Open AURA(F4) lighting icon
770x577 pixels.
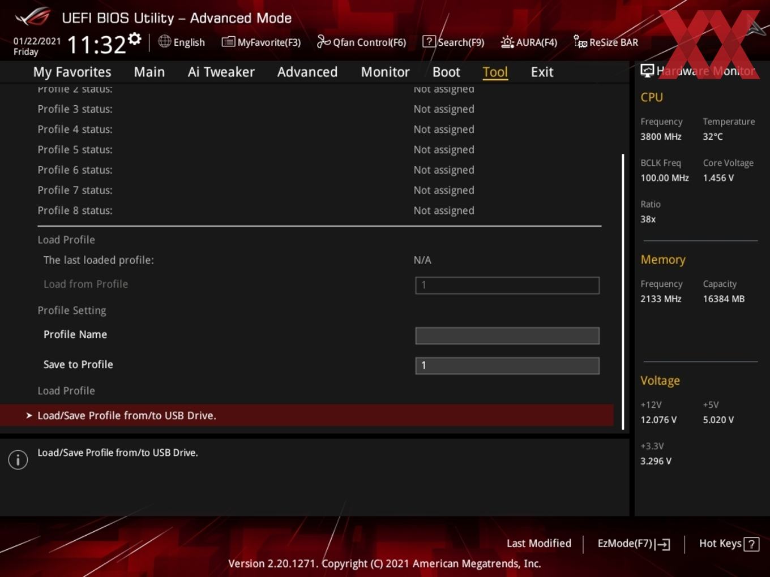(507, 42)
